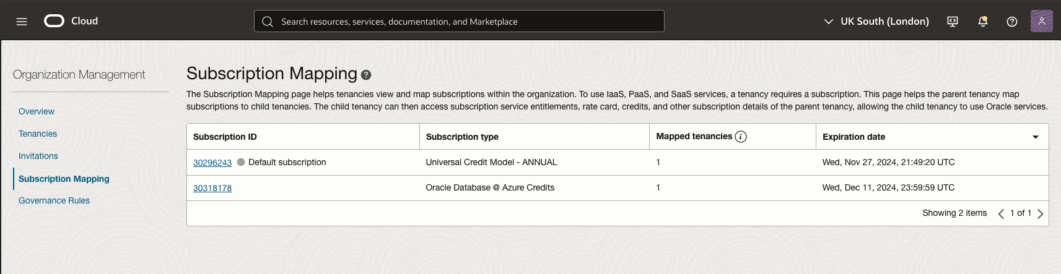The width and height of the screenshot is (1061, 274).
Task: Open the notifications bell
Action: (x=982, y=22)
